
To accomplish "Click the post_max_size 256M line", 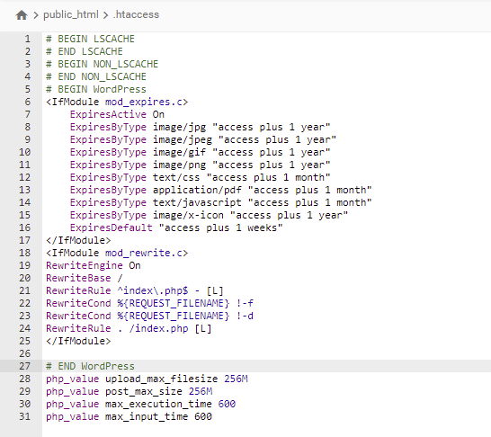I will click(129, 391).
